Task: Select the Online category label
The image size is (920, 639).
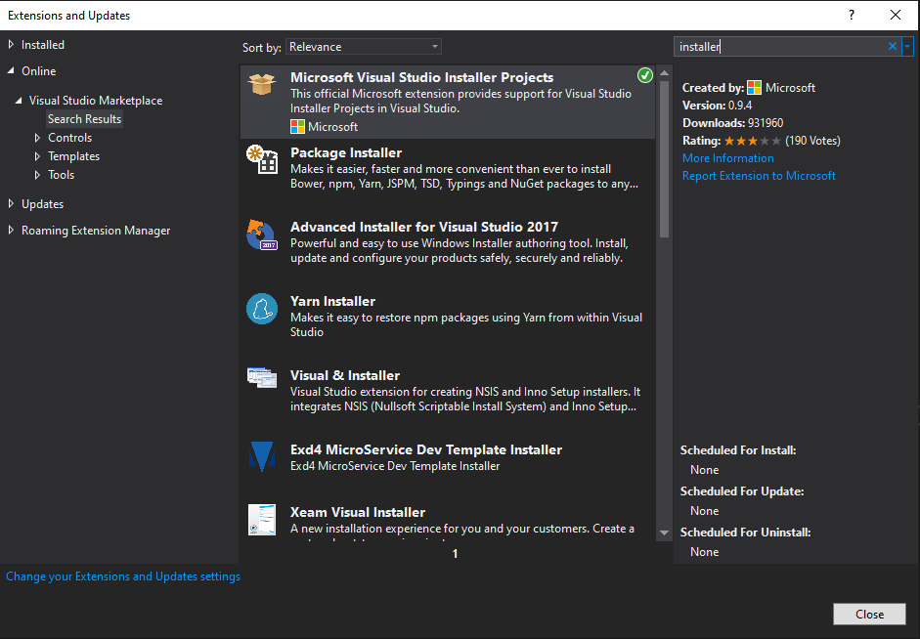Action: point(39,71)
